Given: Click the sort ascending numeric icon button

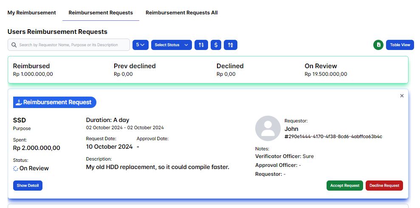Looking at the screenshot, I should [x=201, y=45].
